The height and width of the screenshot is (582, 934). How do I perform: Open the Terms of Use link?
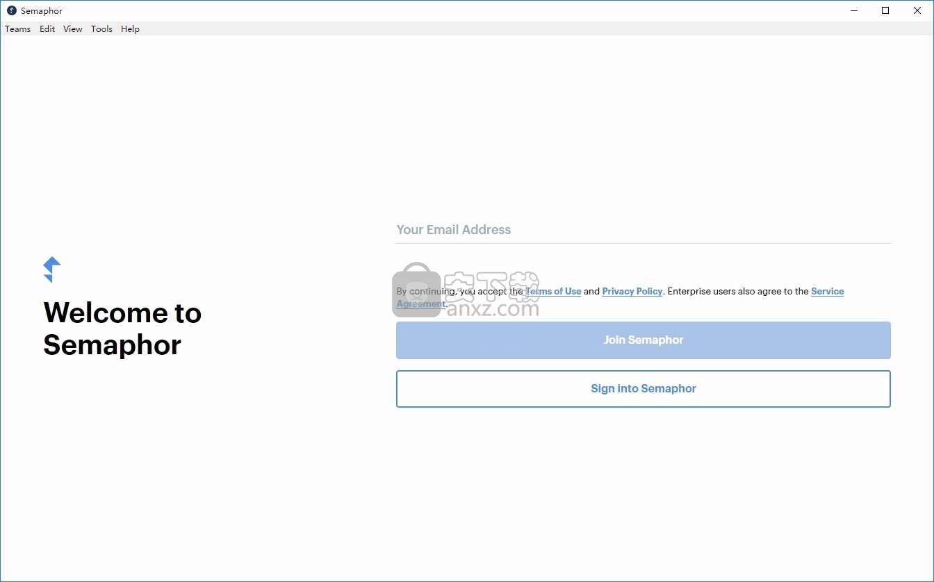[x=553, y=291]
